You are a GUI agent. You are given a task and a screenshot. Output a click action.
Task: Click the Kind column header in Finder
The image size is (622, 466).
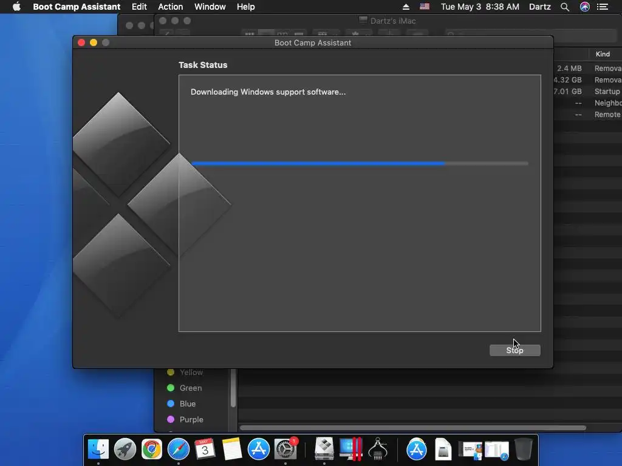pyautogui.click(x=603, y=54)
